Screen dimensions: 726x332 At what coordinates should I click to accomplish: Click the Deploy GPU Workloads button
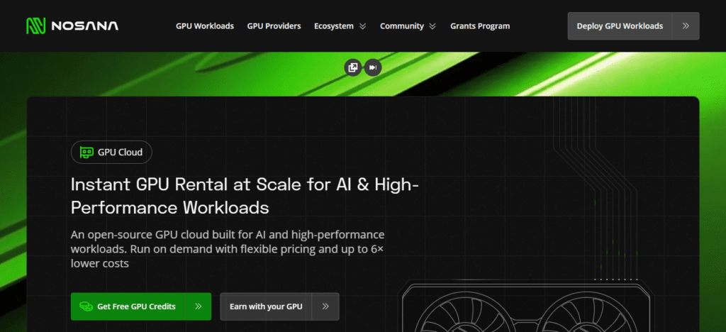pos(633,26)
